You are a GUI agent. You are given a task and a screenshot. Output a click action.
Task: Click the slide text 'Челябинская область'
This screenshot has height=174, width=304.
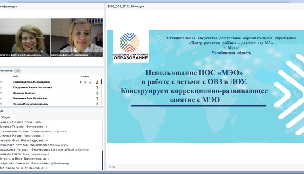(x=231, y=53)
